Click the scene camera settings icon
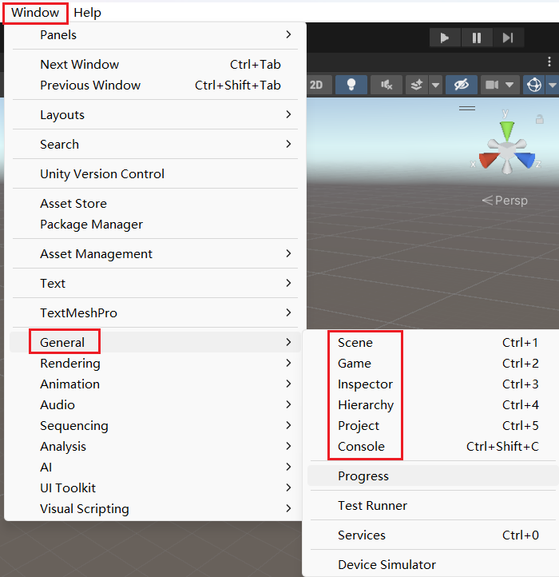The image size is (559, 577). coord(492,85)
